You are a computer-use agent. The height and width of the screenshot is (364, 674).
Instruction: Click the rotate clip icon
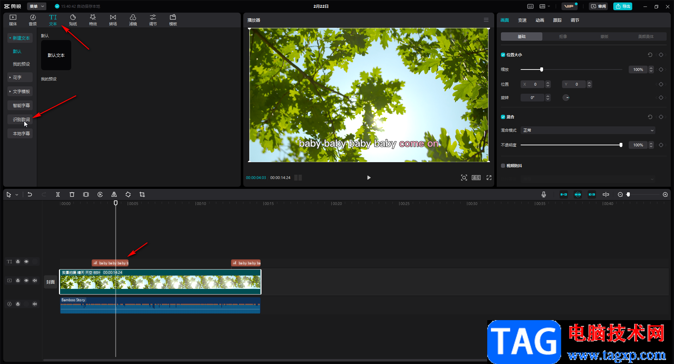(128, 194)
